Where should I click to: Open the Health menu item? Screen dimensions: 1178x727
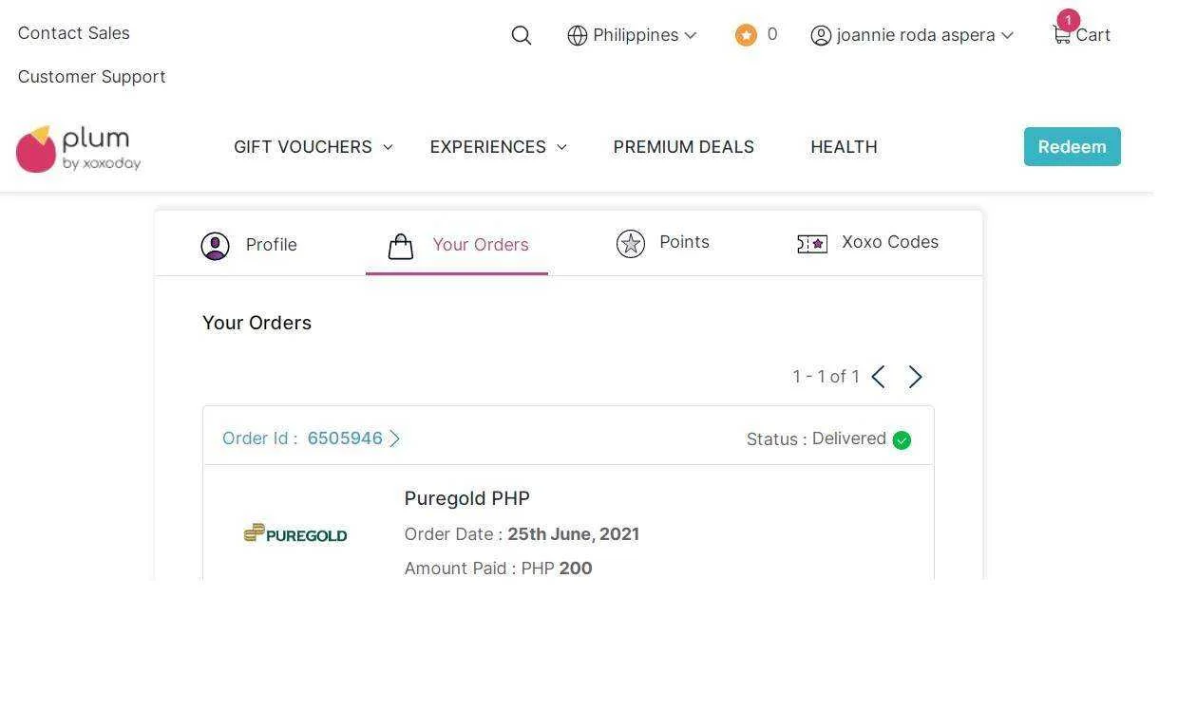pyautogui.click(x=844, y=147)
